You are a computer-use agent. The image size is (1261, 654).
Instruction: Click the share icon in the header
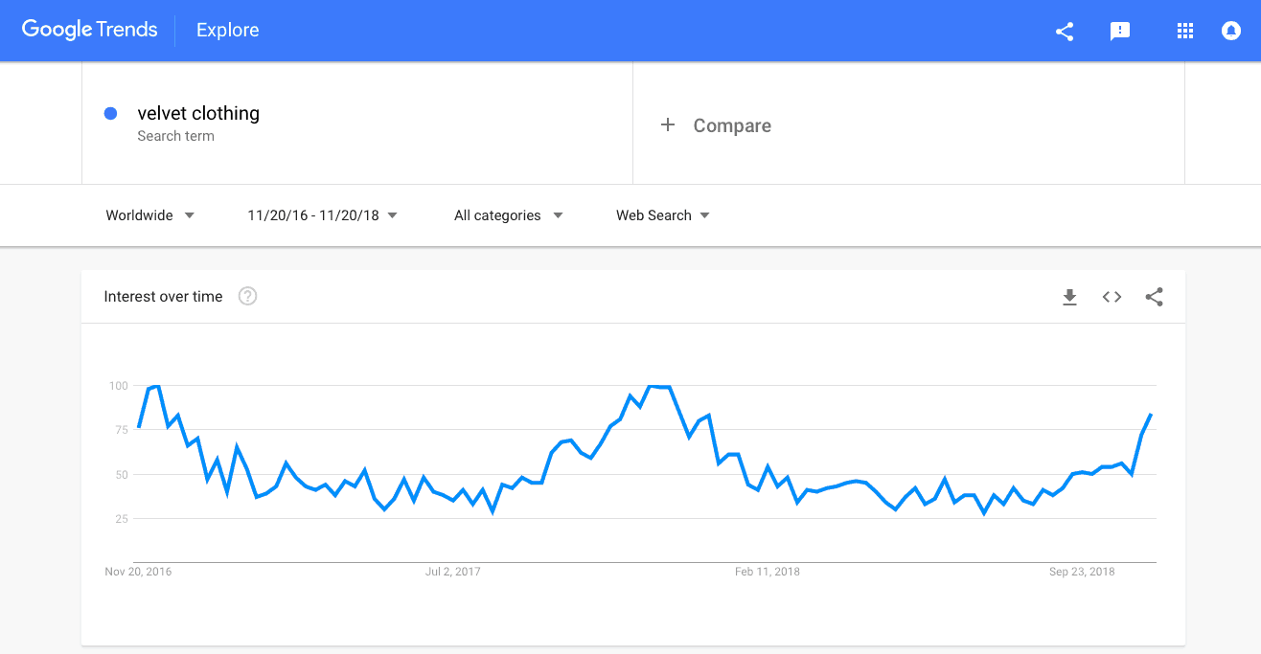coord(1065,31)
